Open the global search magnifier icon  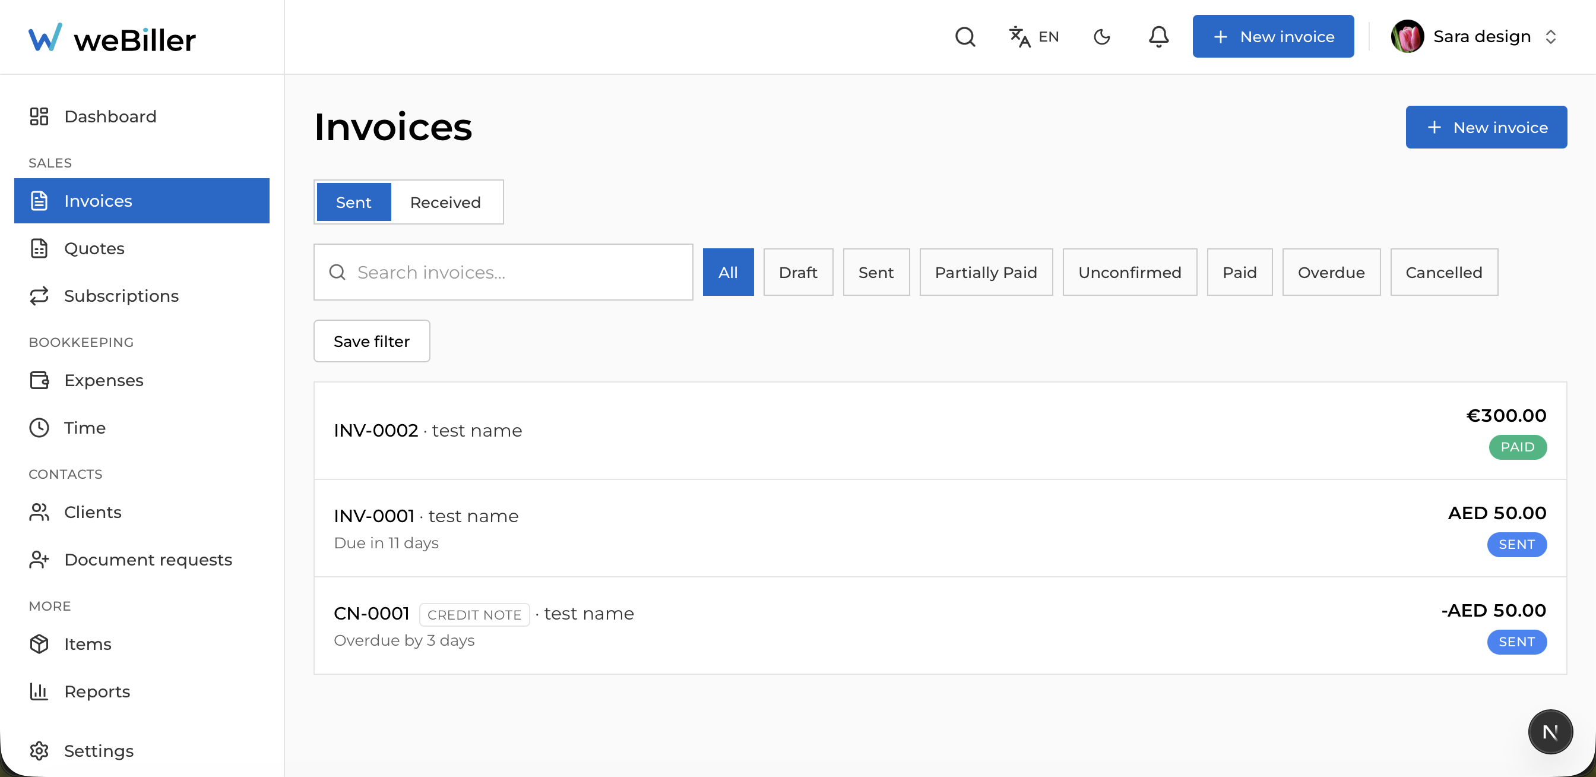965,37
